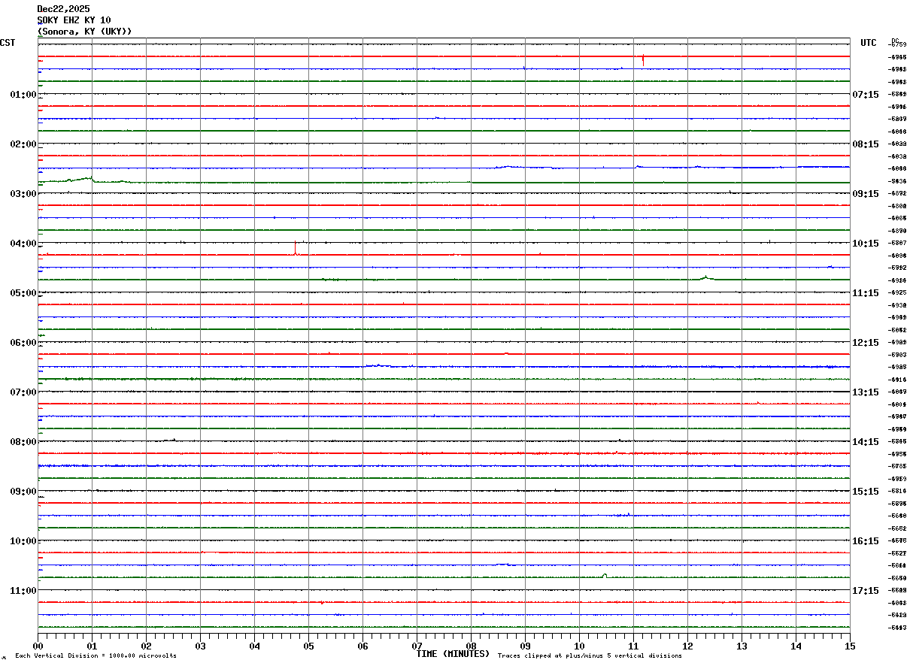Click the red spike near minute 11

pos(643,59)
